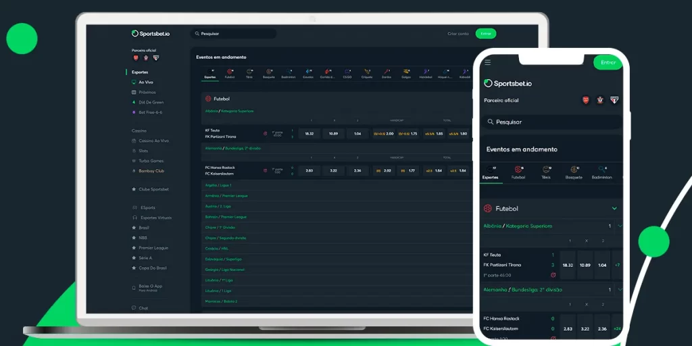
Task: Collapse Alemanha Bundesliga 2ª divisão on phone
Action: click(620, 289)
